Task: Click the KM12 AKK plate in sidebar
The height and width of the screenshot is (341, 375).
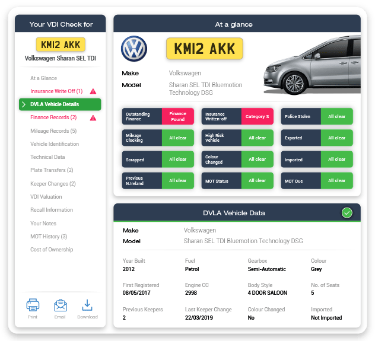Action: [x=61, y=44]
